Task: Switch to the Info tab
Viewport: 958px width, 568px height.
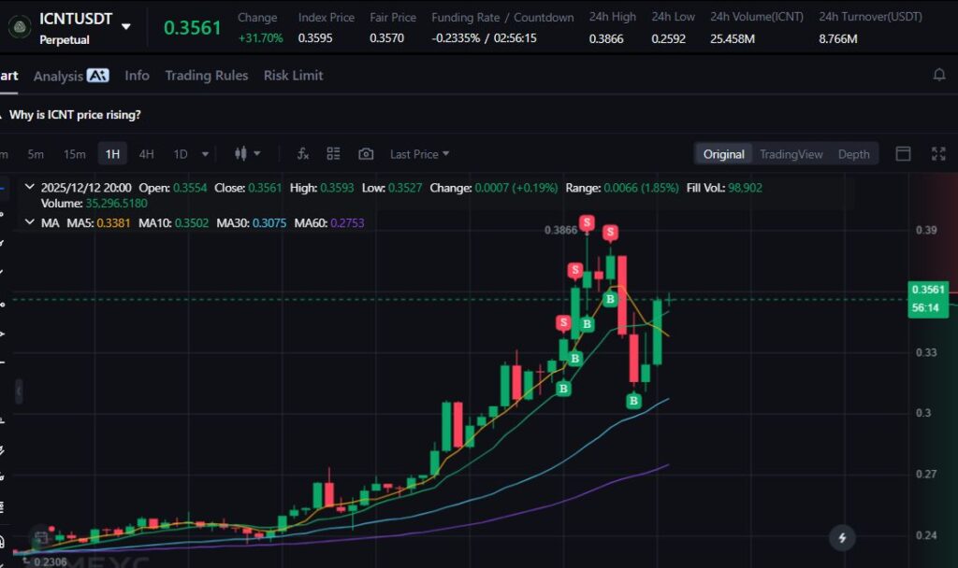Action: click(x=137, y=76)
